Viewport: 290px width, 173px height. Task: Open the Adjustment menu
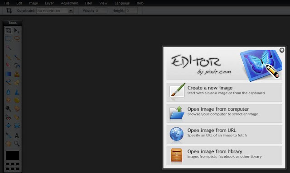coord(69,3)
